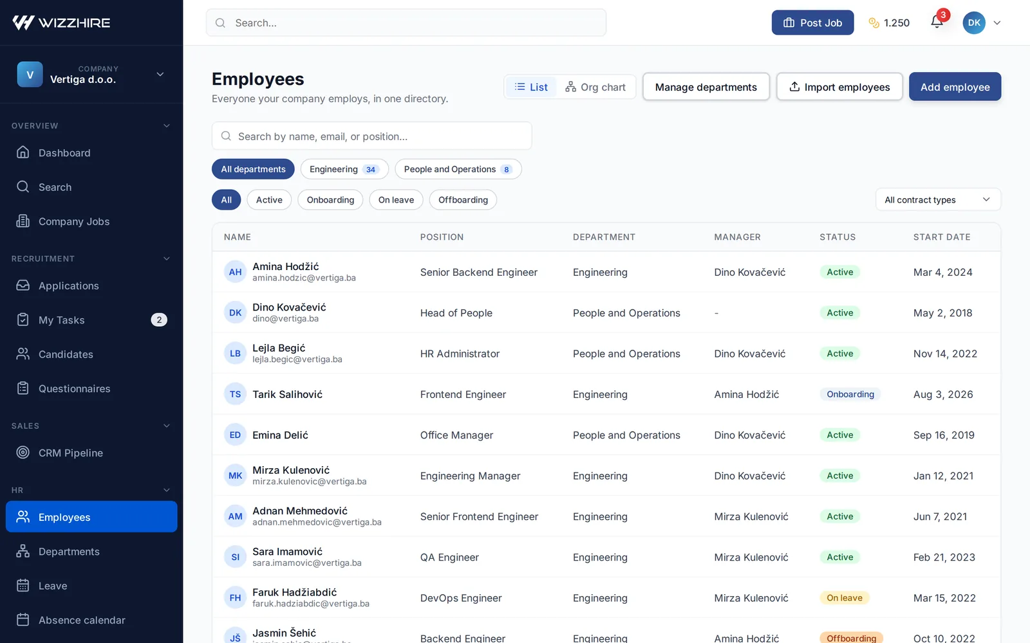Open Leave in the sidebar
Image resolution: width=1030 pixels, height=643 pixels.
(x=91, y=586)
